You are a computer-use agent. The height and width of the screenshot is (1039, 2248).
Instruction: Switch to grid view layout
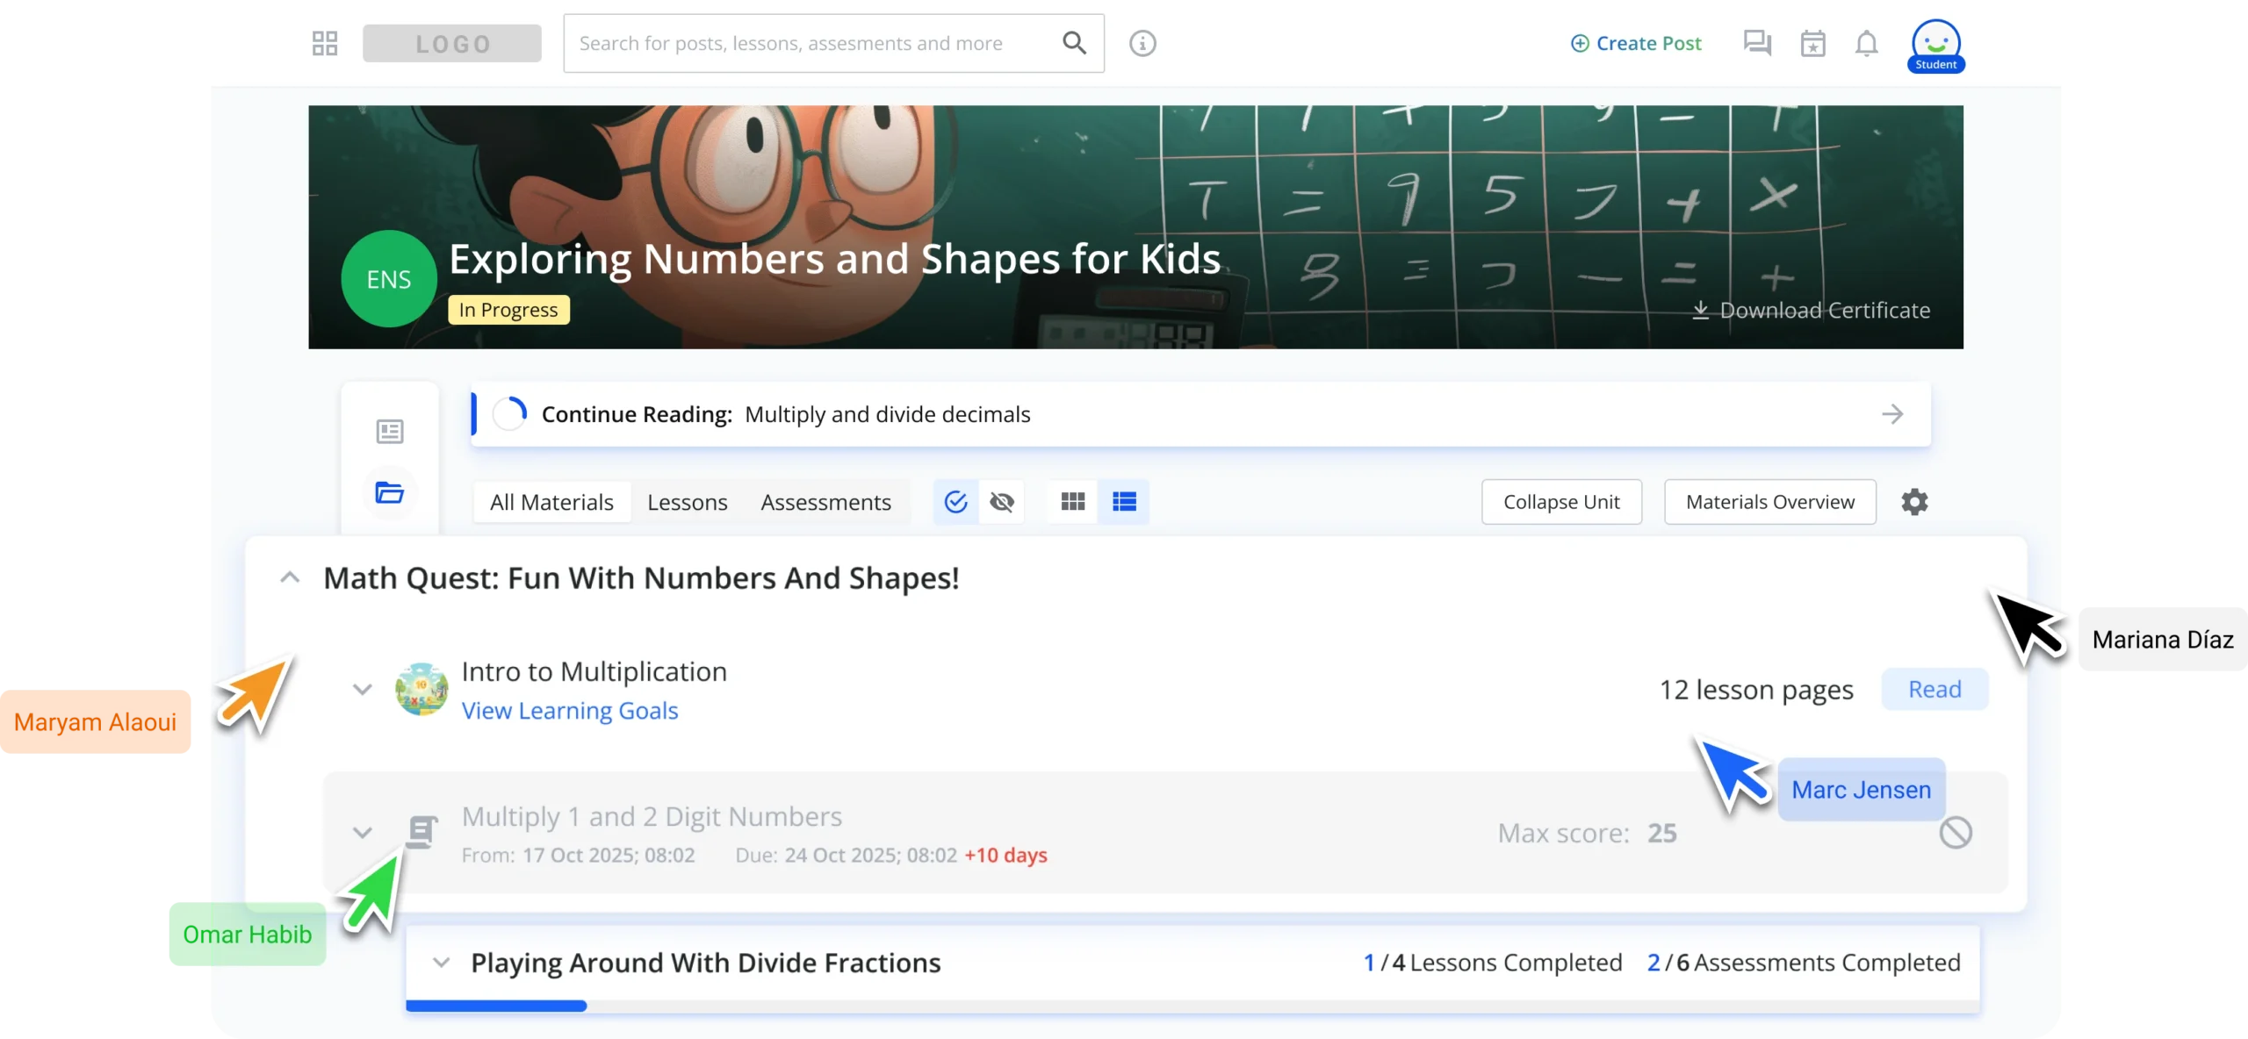(1073, 502)
